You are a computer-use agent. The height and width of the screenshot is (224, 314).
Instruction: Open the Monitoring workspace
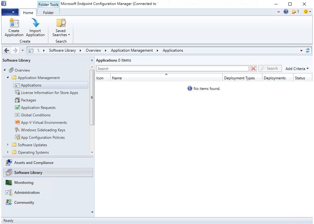click(x=24, y=183)
